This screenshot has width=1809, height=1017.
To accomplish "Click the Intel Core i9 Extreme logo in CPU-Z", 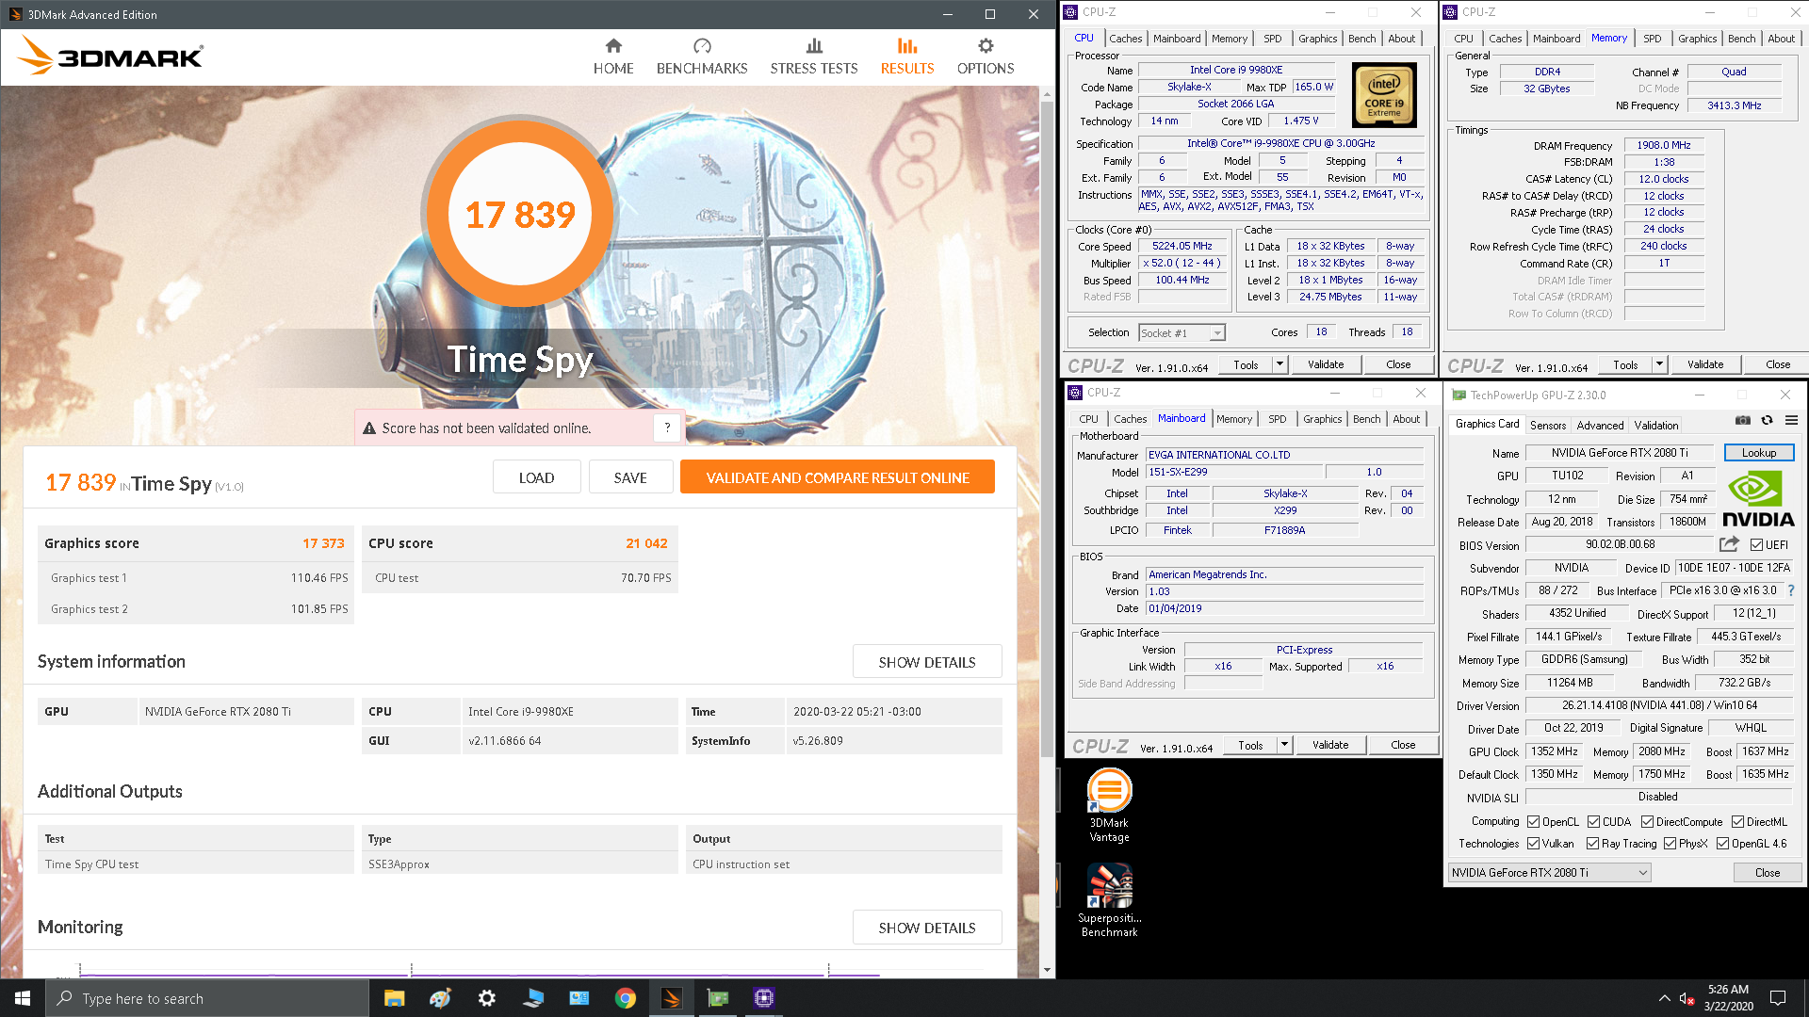I will (x=1384, y=95).
